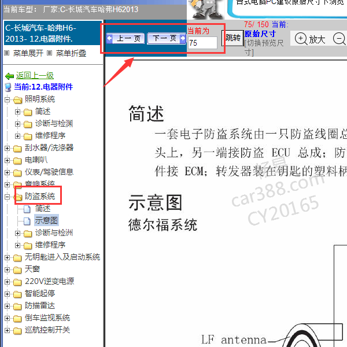Expand 维修程序 under 照明系统
Viewport: 347px width, 347px height.
tap(17, 136)
